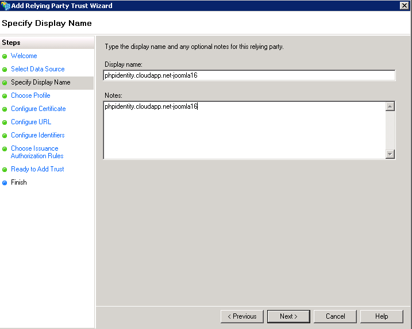This screenshot has height=329, width=412.
Task: Open the Welcome step link
Action: [24, 56]
